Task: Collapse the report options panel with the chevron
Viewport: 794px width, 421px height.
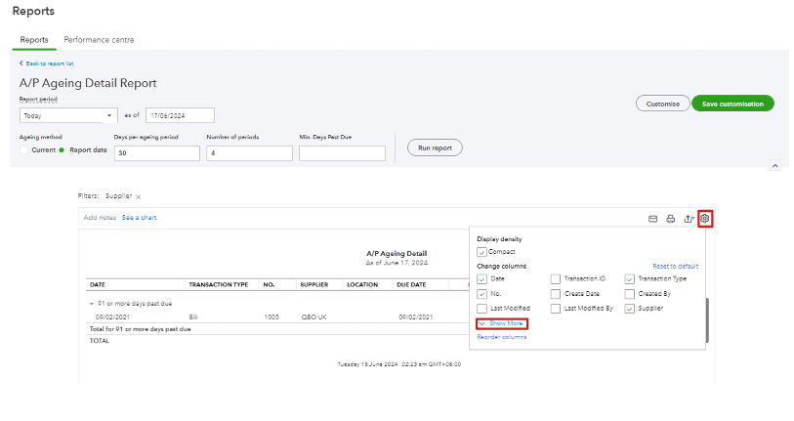Action: coord(775,166)
